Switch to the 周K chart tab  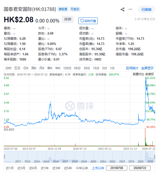click(34, 68)
